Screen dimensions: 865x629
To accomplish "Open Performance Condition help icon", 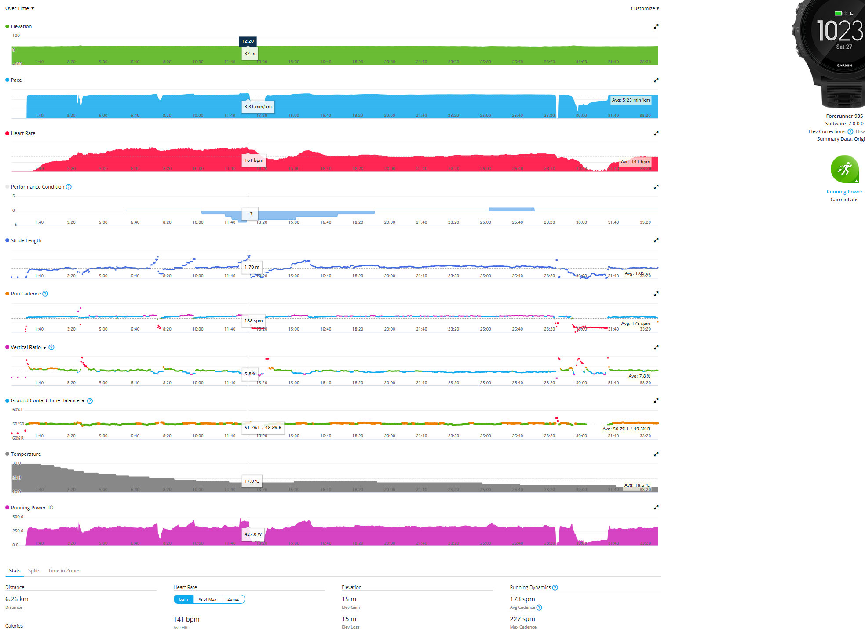I will pos(69,187).
